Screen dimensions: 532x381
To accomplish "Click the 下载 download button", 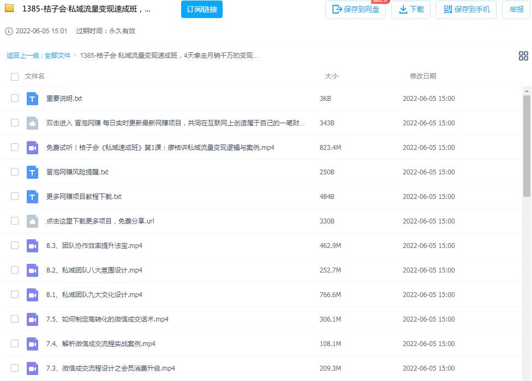I will point(411,9).
